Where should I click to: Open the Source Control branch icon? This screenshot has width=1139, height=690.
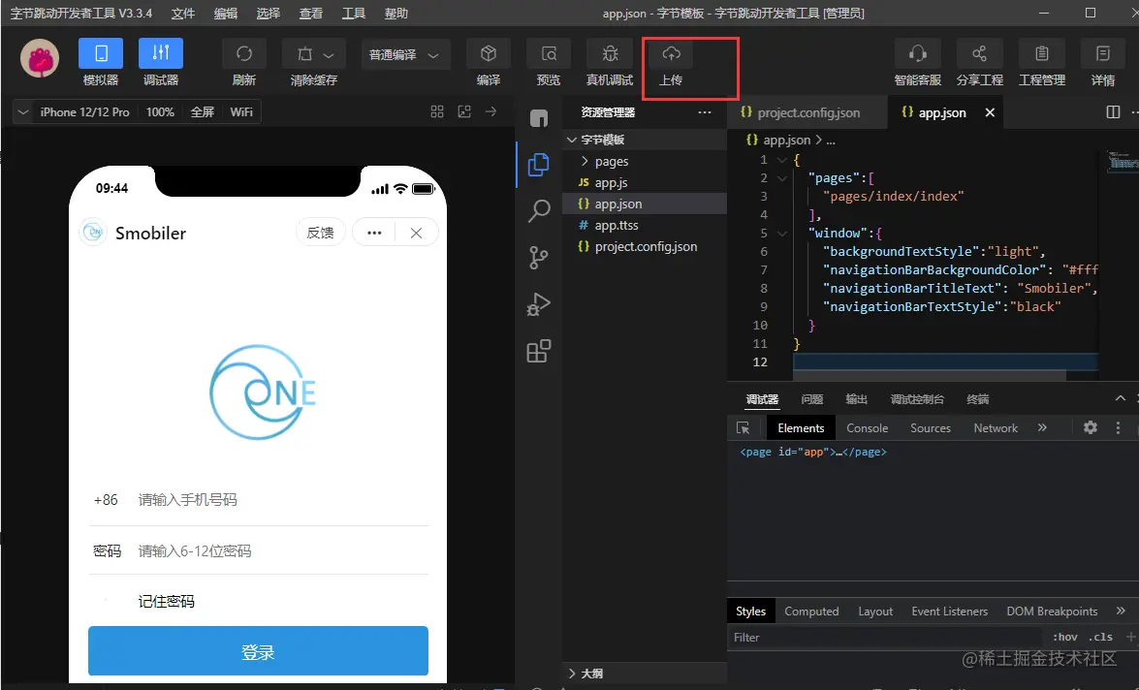point(538,257)
